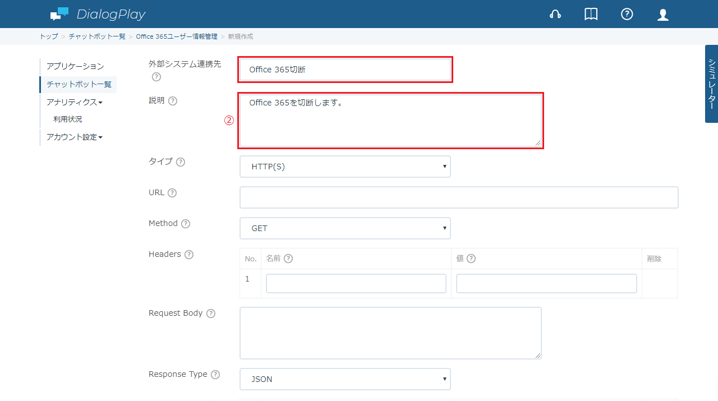Screen dimensions: 718x401
Task: Open the Method GET dropdown
Action: (x=345, y=228)
